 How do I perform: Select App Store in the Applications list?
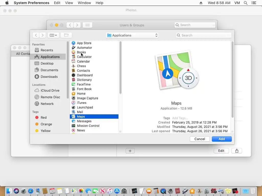[94, 43]
